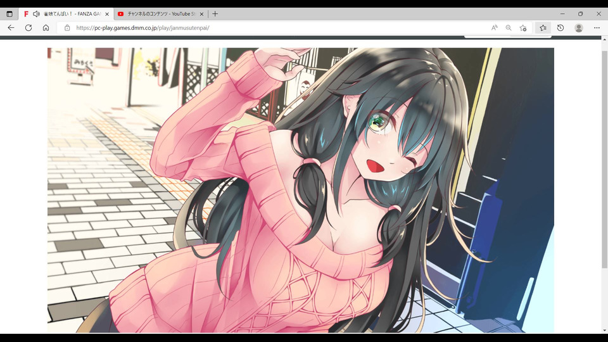This screenshot has width=608, height=342.
Task: Click the page's vertical scrollbar thumb
Action: pos(604,159)
